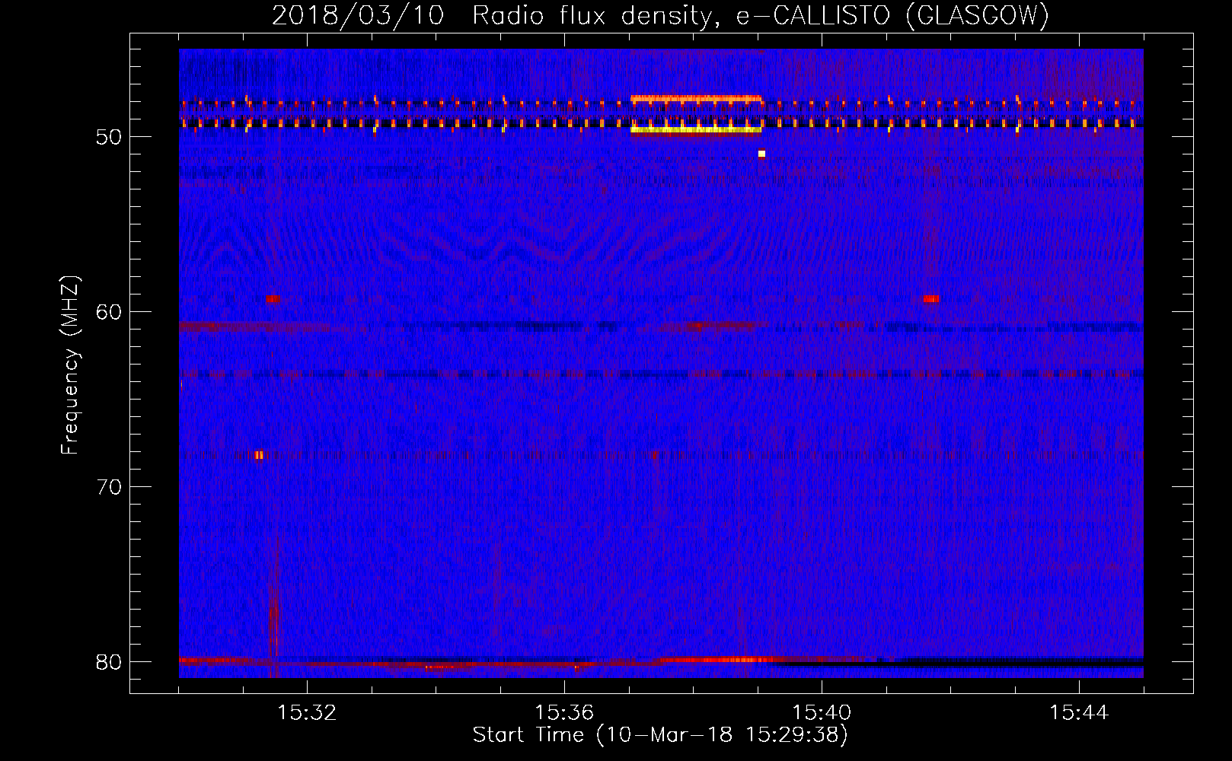Select the 15:40 time tick label
The height and width of the screenshot is (761, 1232).
[x=822, y=713]
